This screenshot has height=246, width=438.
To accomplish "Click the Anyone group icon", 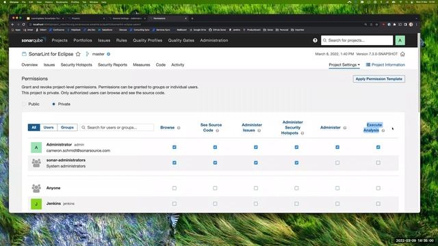I will pyautogui.click(x=36, y=189).
